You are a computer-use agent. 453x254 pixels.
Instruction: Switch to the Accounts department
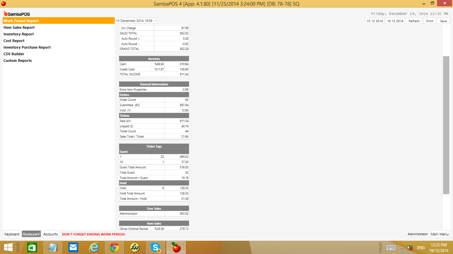[50, 234]
